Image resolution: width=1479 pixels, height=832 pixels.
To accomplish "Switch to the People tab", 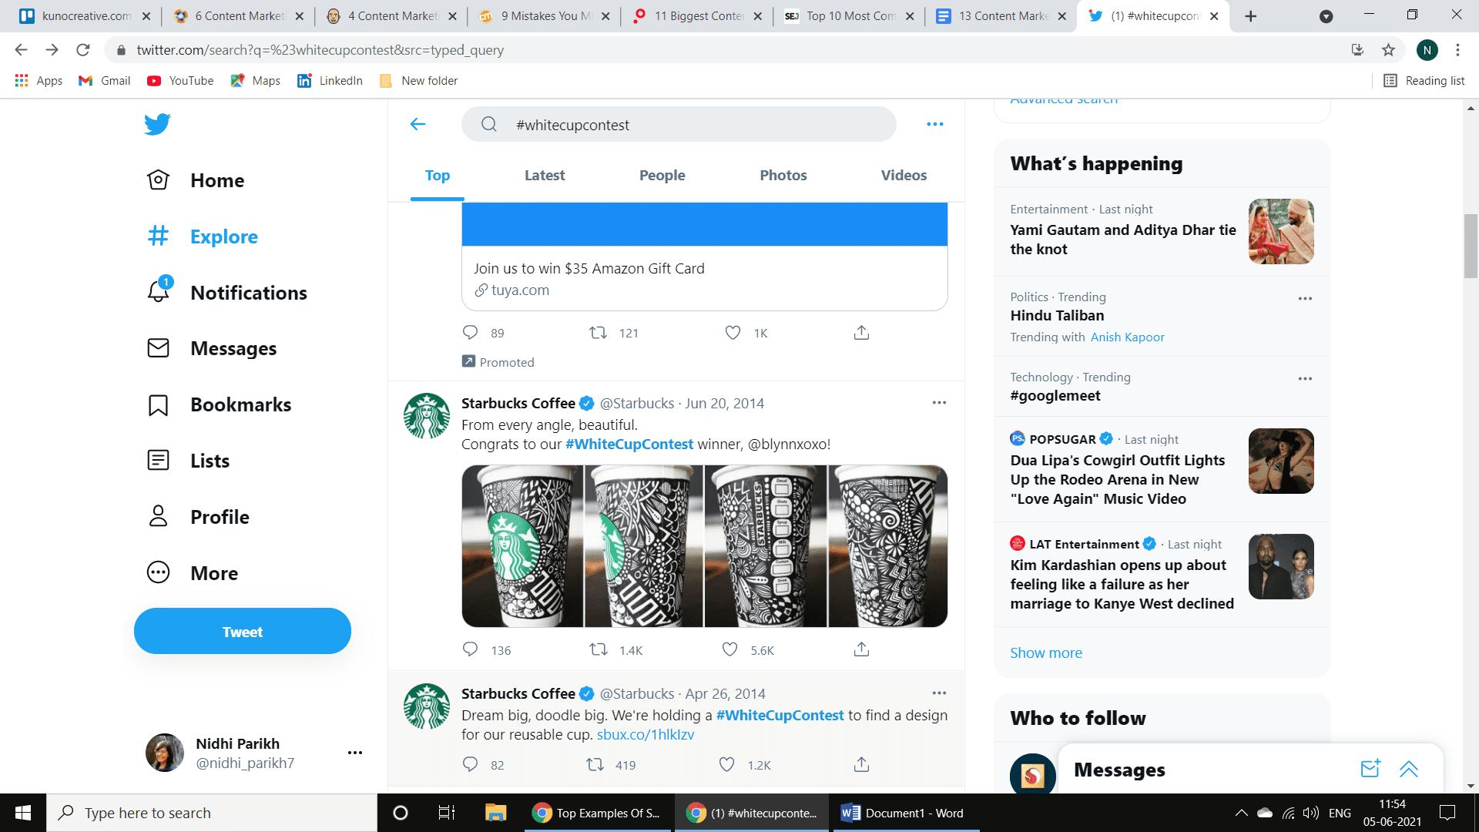I will (x=662, y=176).
